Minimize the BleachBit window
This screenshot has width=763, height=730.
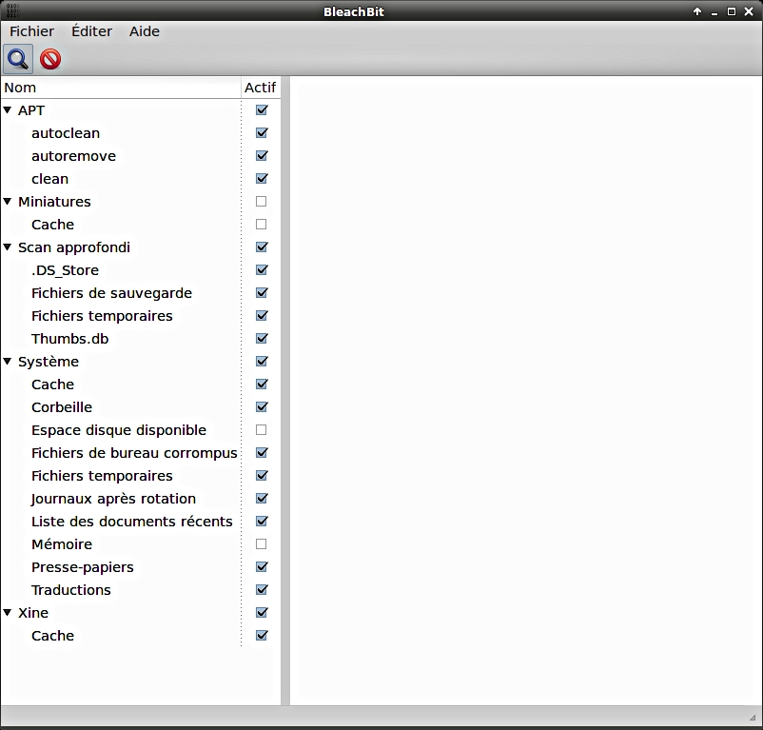click(x=714, y=12)
